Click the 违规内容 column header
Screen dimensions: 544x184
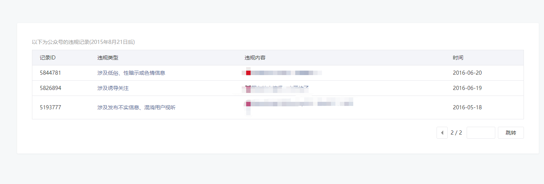click(x=255, y=58)
